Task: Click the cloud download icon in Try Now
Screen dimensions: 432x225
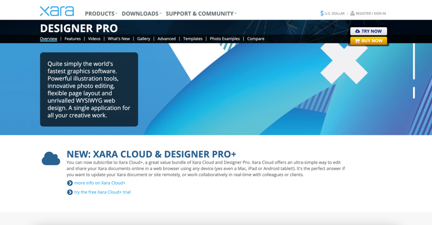Action: [357, 31]
